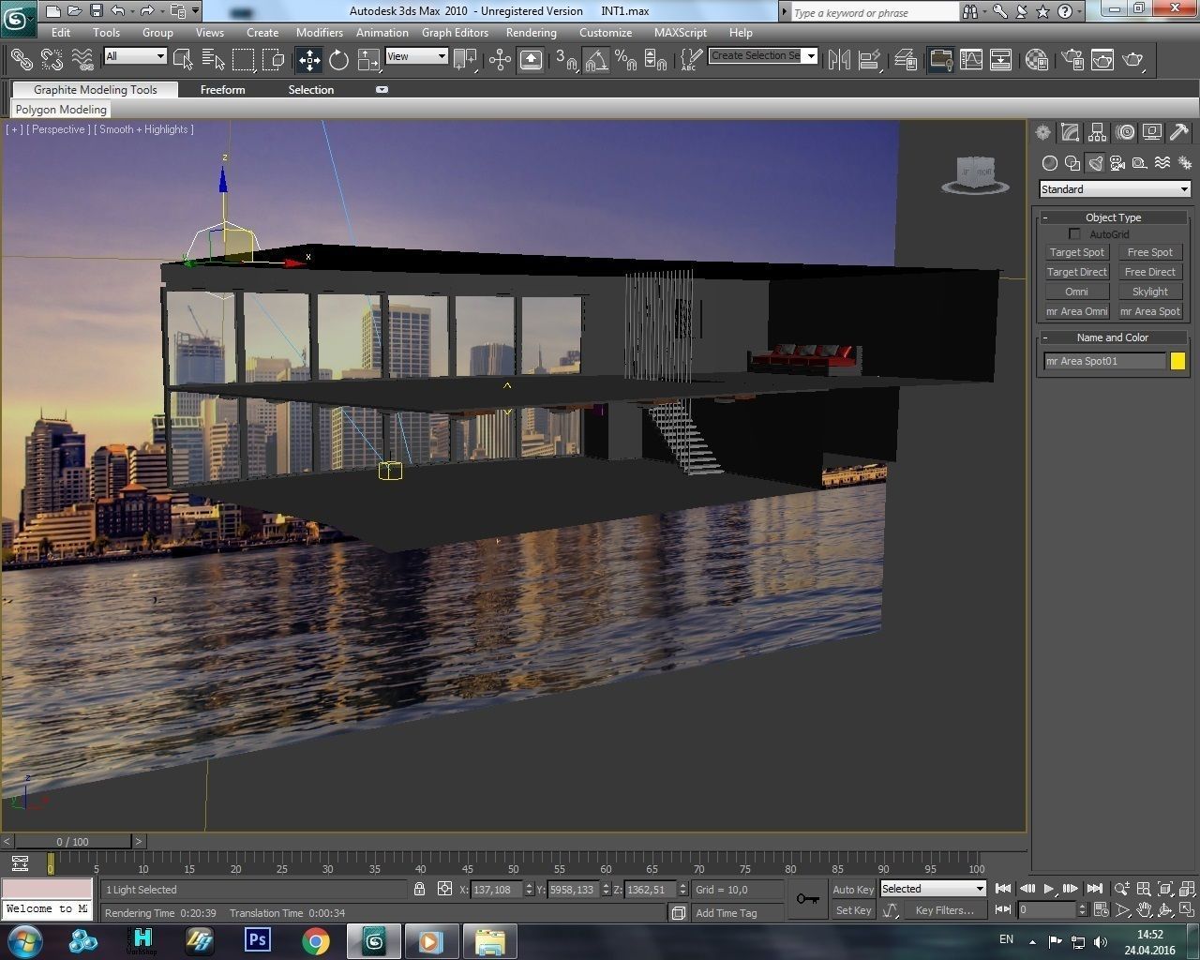Open the Curve Editor

coord(971,60)
